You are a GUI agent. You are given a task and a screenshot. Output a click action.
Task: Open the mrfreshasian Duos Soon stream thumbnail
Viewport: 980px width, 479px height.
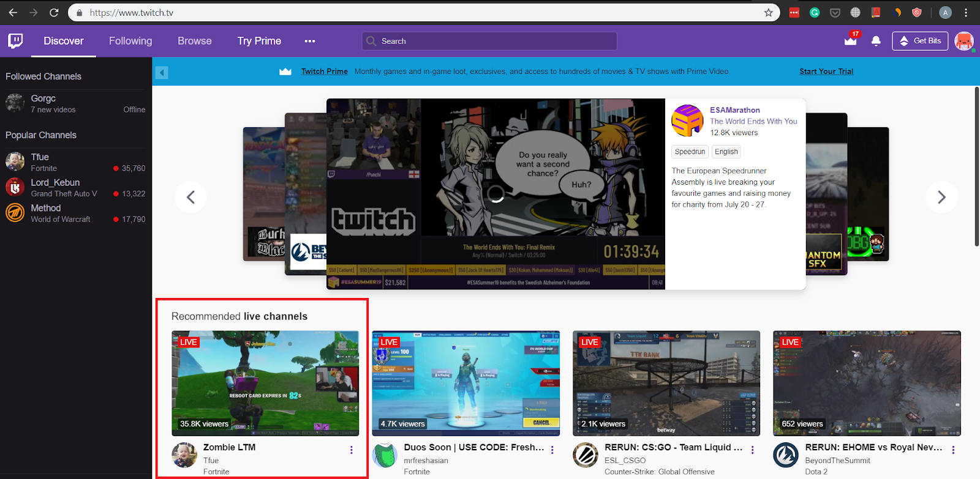[x=466, y=384]
